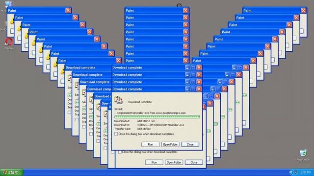Close the frontmost Download complete dialog
The image size is (314, 176).
[199, 89]
